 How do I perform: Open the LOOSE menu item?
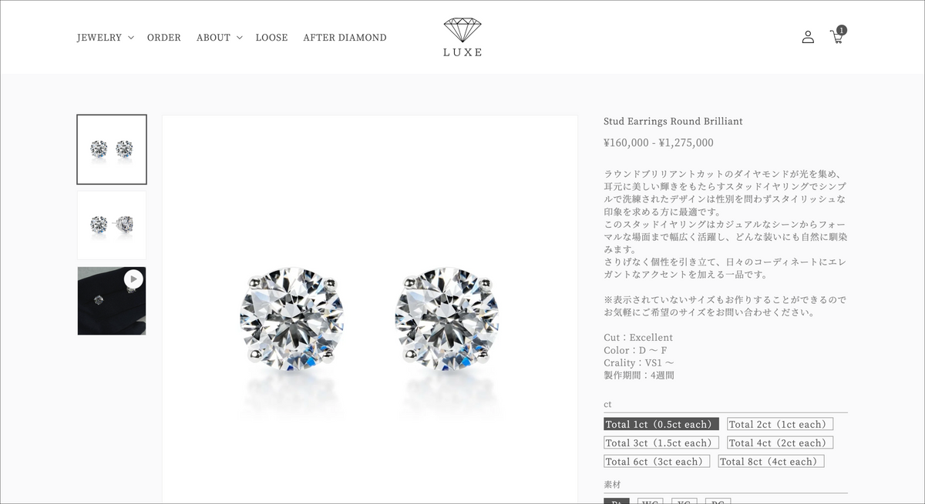click(271, 37)
